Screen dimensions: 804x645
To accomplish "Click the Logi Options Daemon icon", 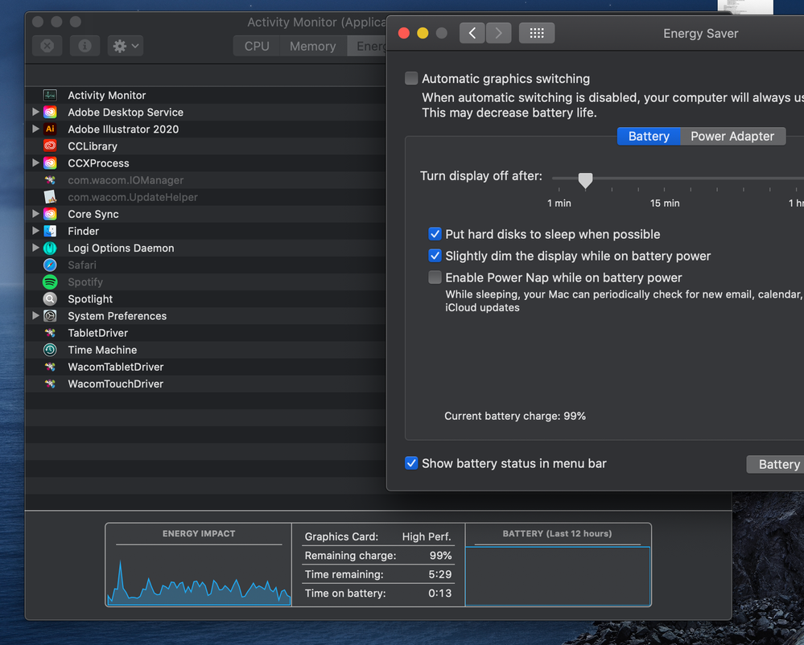I will pos(50,248).
